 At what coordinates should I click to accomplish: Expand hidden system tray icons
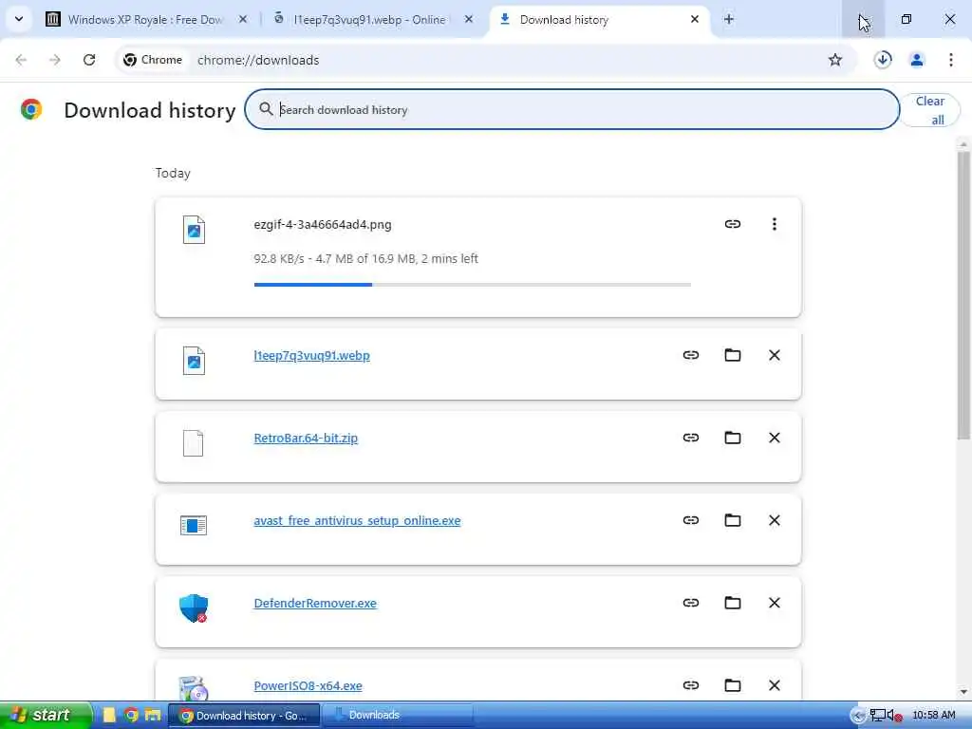858,716
